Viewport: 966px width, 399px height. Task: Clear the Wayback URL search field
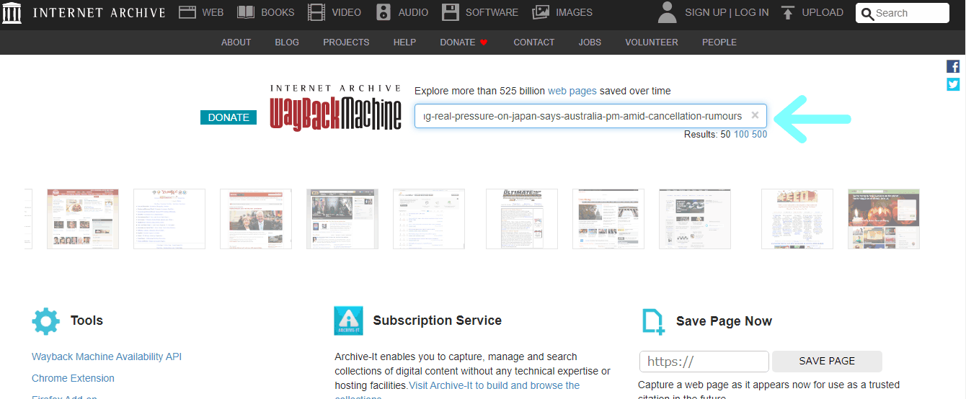click(755, 115)
